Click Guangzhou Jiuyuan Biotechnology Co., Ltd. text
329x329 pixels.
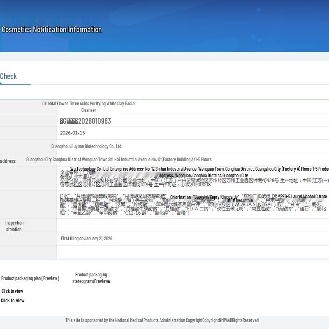click(x=87, y=146)
